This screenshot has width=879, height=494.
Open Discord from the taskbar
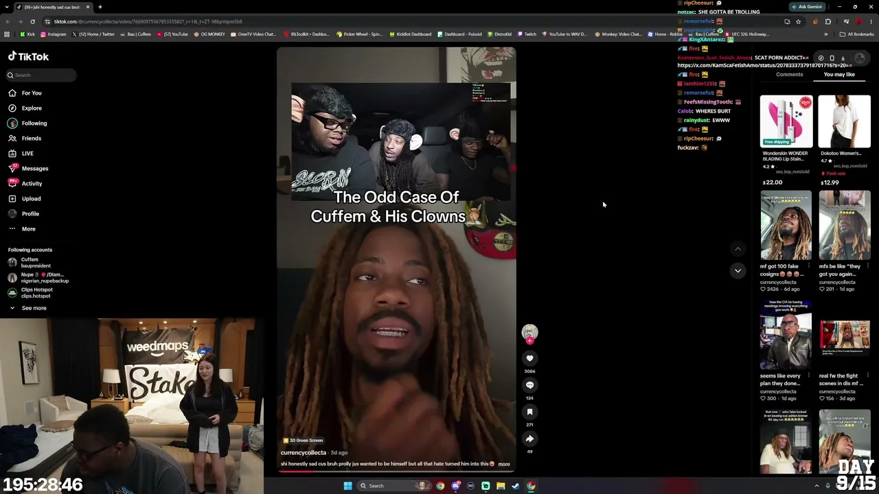click(x=455, y=486)
